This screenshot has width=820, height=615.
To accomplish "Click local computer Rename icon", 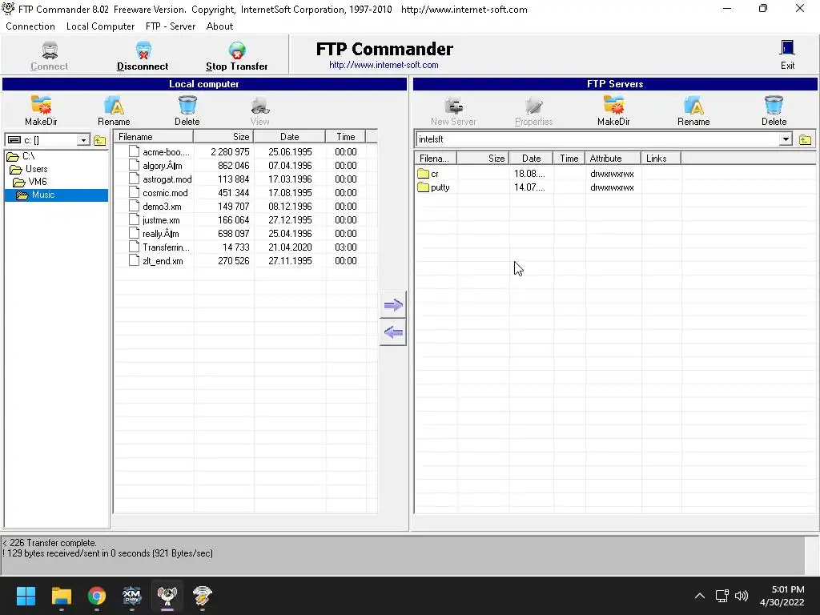I will point(114,105).
